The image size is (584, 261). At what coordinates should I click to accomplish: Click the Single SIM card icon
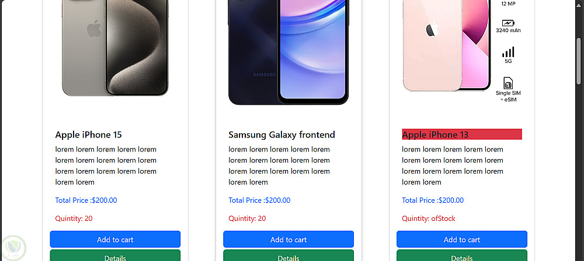[508, 83]
